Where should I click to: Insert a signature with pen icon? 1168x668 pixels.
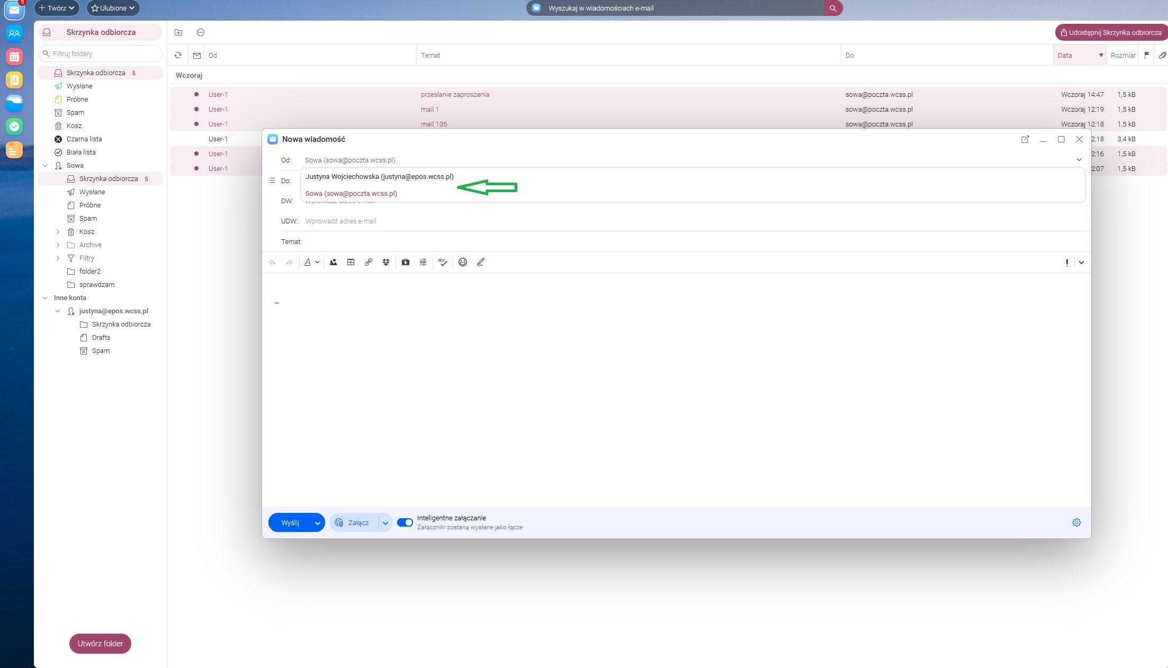pyautogui.click(x=481, y=262)
